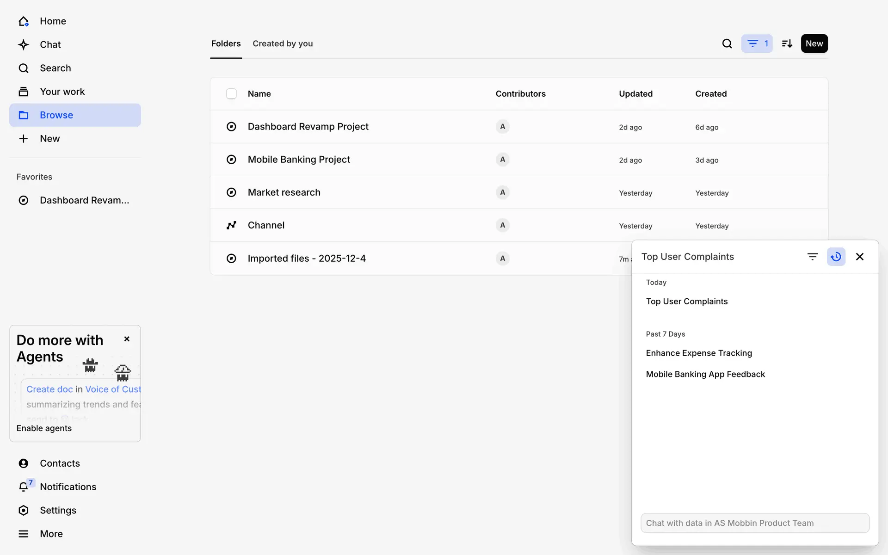Image resolution: width=888 pixels, height=555 pixels.
Task: Toggle chat history clock icon
Action: click(x=836, y=257)
